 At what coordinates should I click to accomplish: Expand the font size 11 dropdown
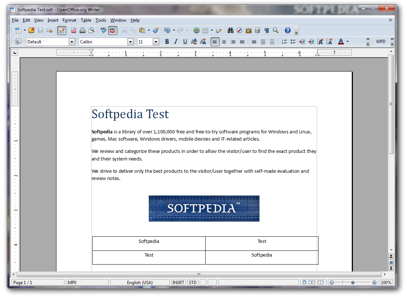pyautogui.click(x=156, y=42)
